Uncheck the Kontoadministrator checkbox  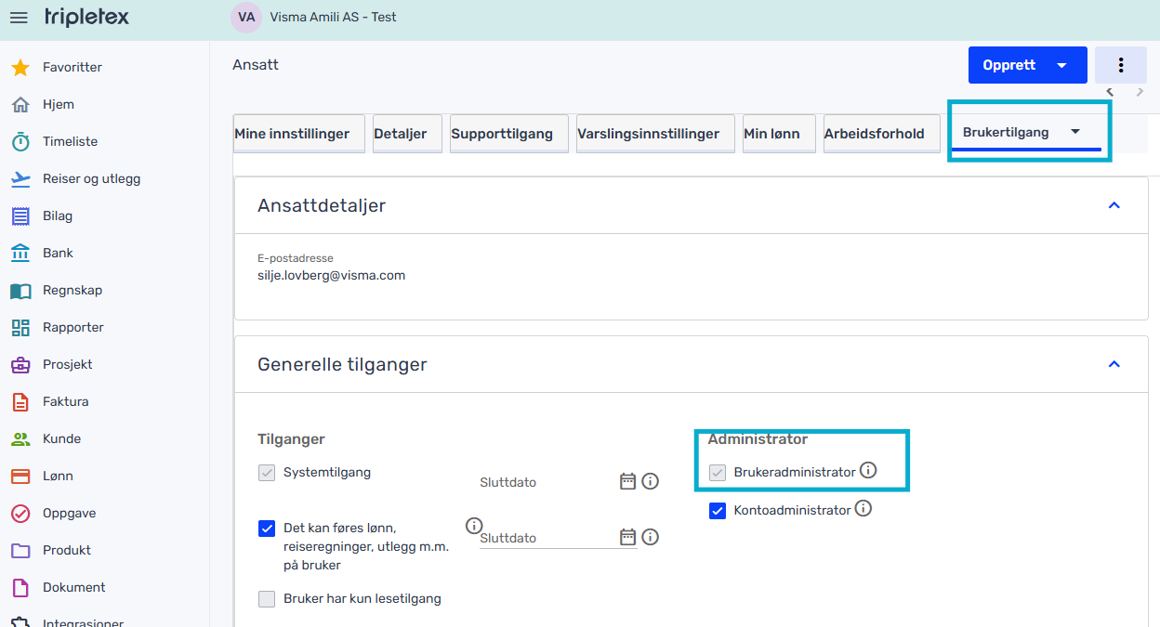click(718, 510)
